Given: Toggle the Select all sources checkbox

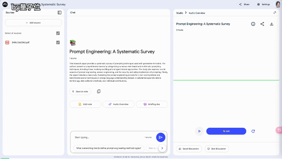Looking at the screenshot, I should (x=58, y=33).
